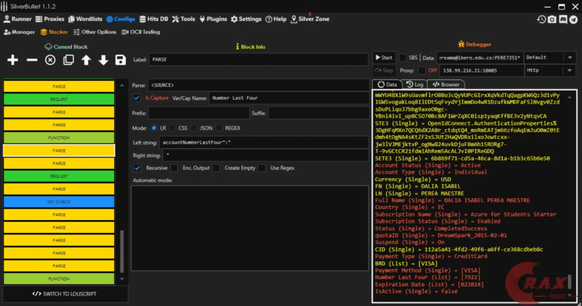The height and width of the screenshot is (306, 582).
Task: Click the duplicate block icon
Action: (x=68, y=60)
